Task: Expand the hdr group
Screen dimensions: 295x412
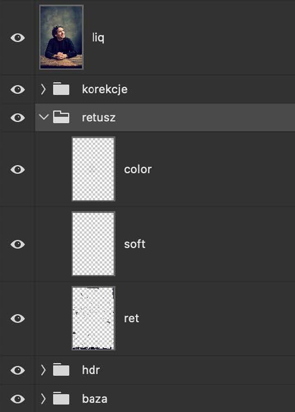Action: click(x=44, y=370)
